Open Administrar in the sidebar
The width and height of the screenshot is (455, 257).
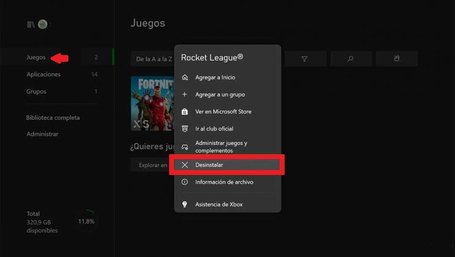coord(42,134)
